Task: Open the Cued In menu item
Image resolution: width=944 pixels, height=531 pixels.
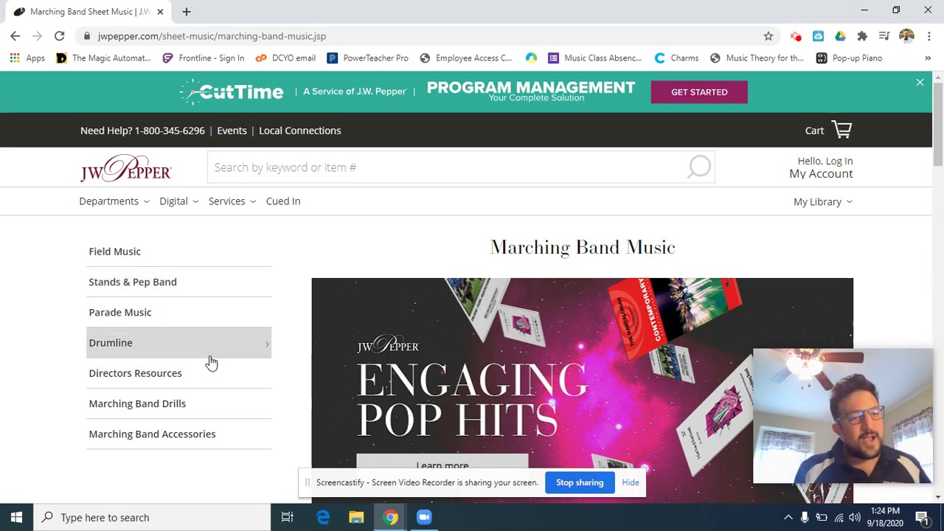Action: [283, 201]
